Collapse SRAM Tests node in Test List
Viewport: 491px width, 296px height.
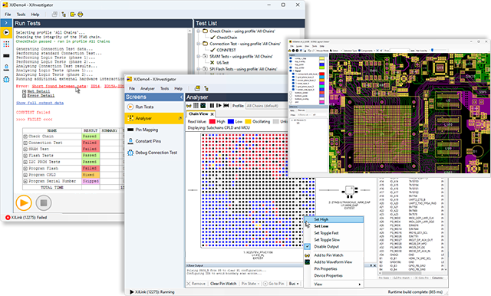coord(198,56)
